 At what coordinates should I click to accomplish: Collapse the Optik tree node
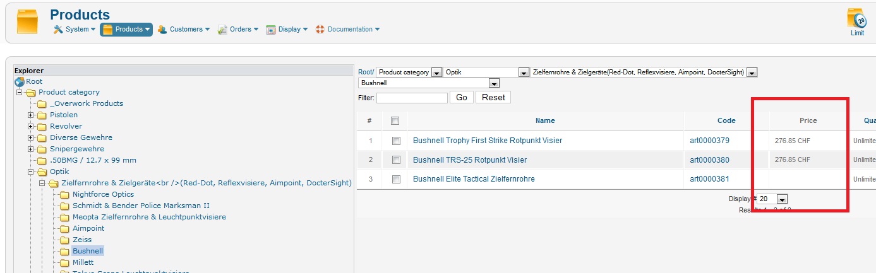(x=31, y=171)
